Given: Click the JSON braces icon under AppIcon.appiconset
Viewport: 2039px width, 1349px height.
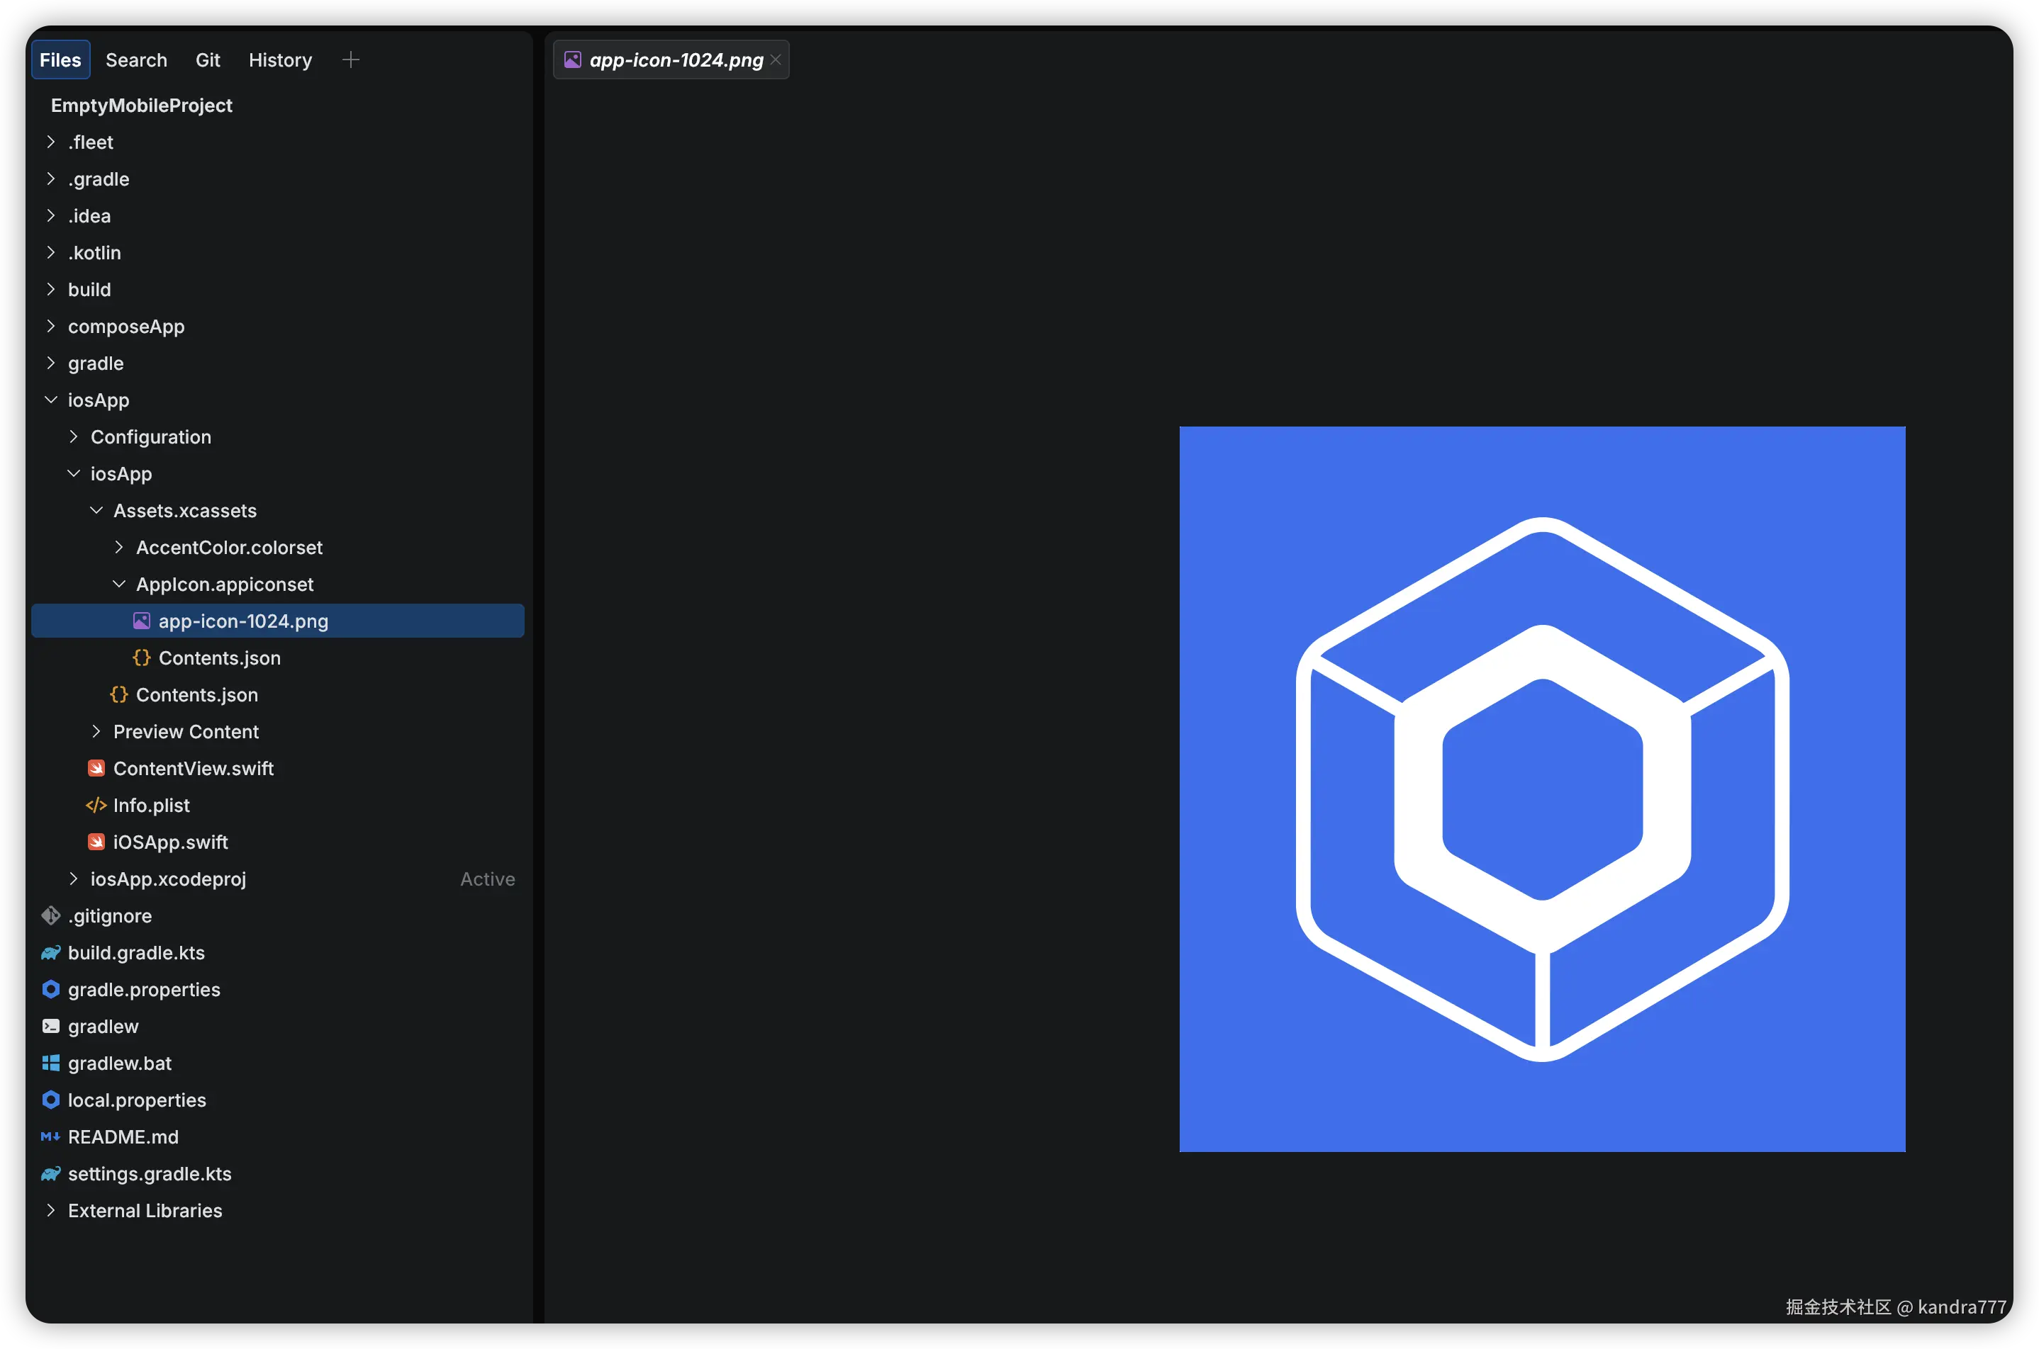Looking at the screenshot, I should pyautogui.click(x=142, y=658).
